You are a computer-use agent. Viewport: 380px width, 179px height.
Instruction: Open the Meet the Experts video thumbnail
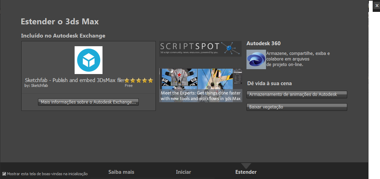pyautogui.click(x=201, y=85)
